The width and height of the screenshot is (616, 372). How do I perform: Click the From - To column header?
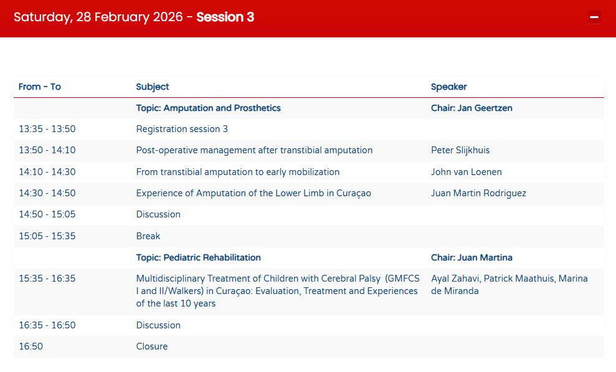(40, 87)
